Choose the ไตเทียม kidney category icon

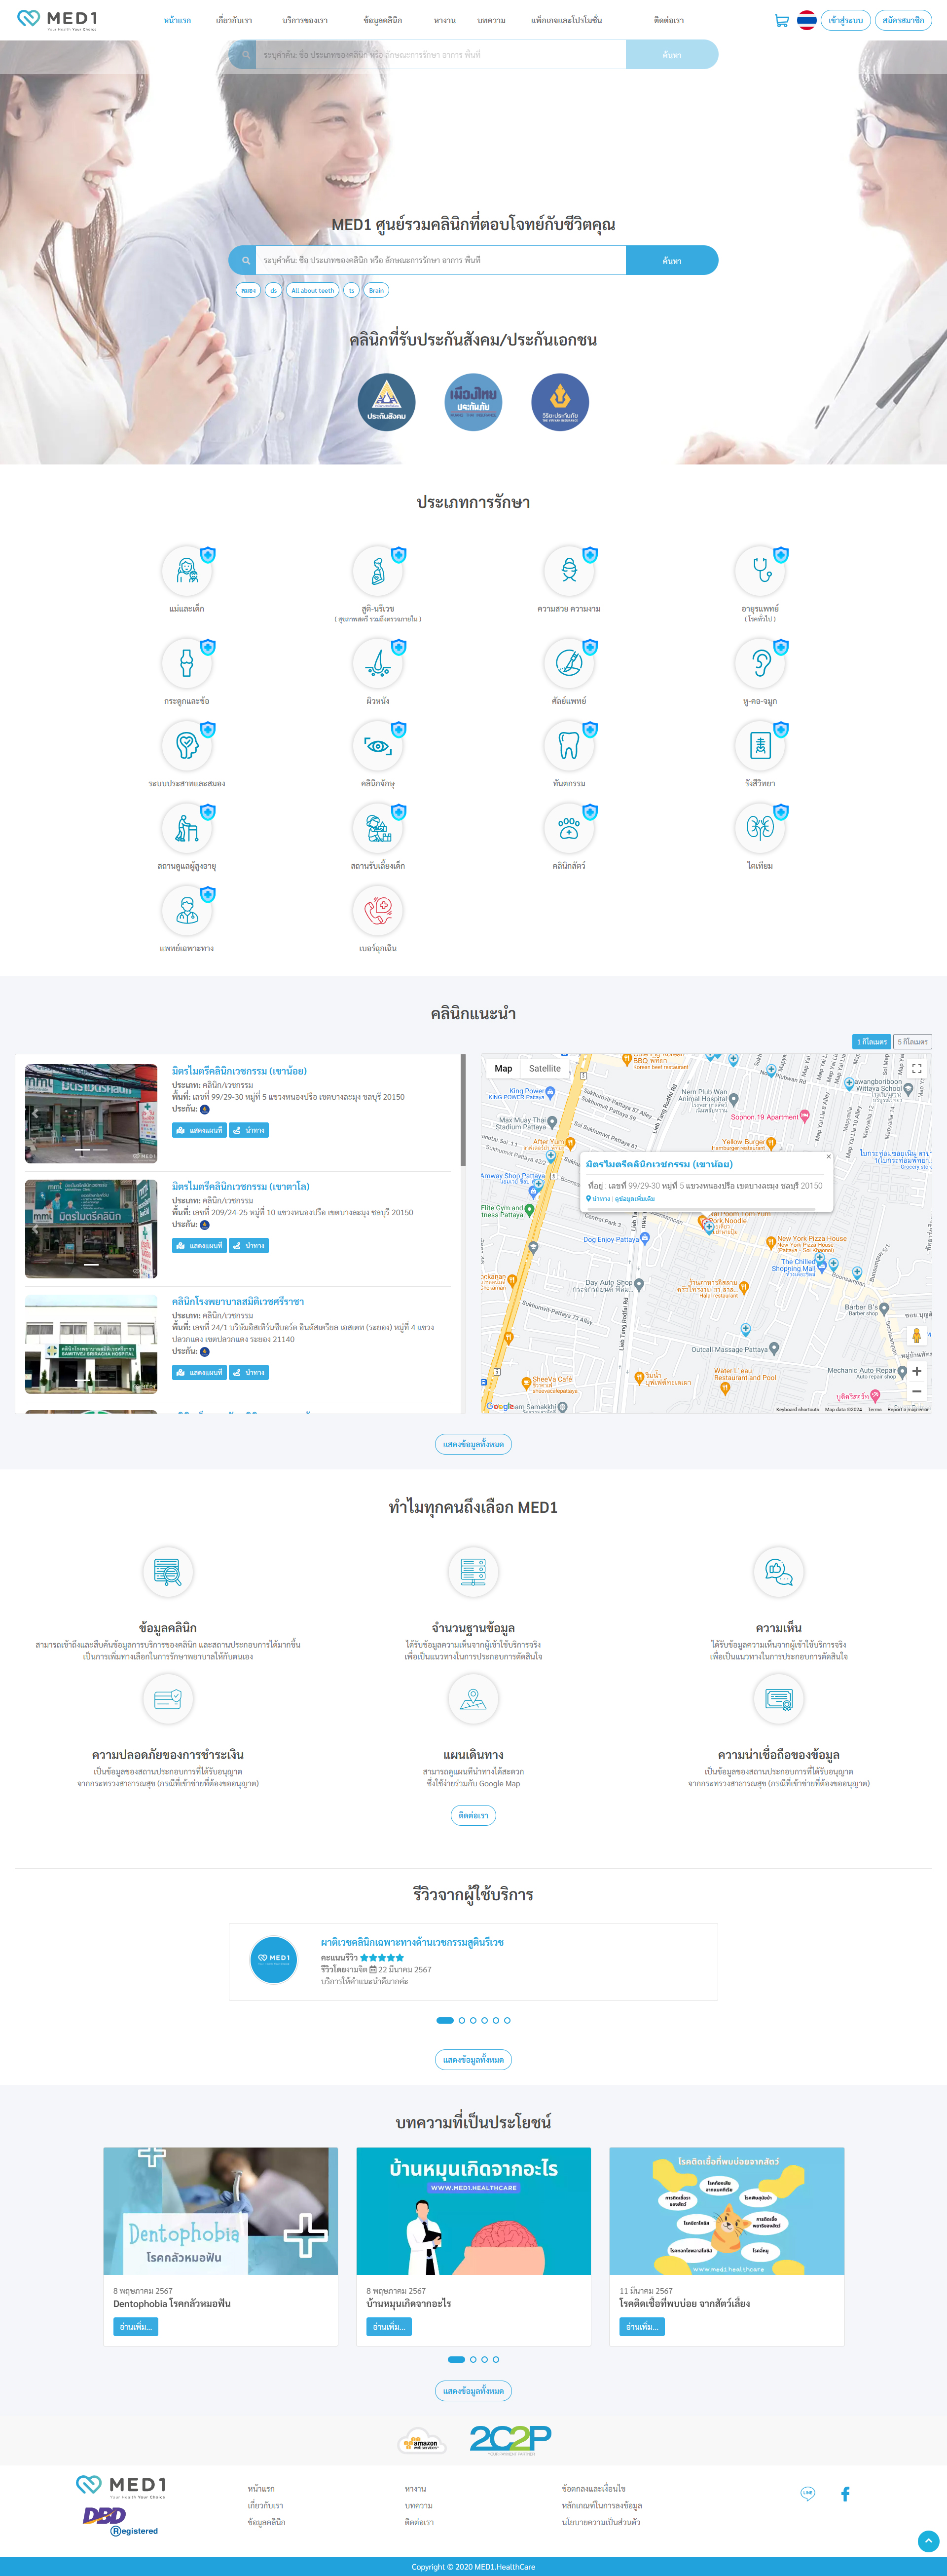click(x=760, y=828)
